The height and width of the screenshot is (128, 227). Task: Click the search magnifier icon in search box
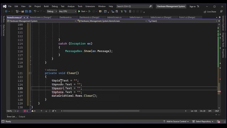pyautogui.click(x=150, y=6)
